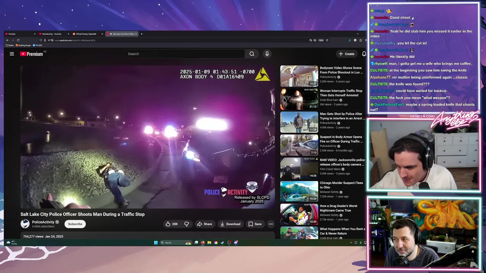486x273 pixels.
Task: Open the Nothing Burger bookmark
Action: tap(23, 45)
